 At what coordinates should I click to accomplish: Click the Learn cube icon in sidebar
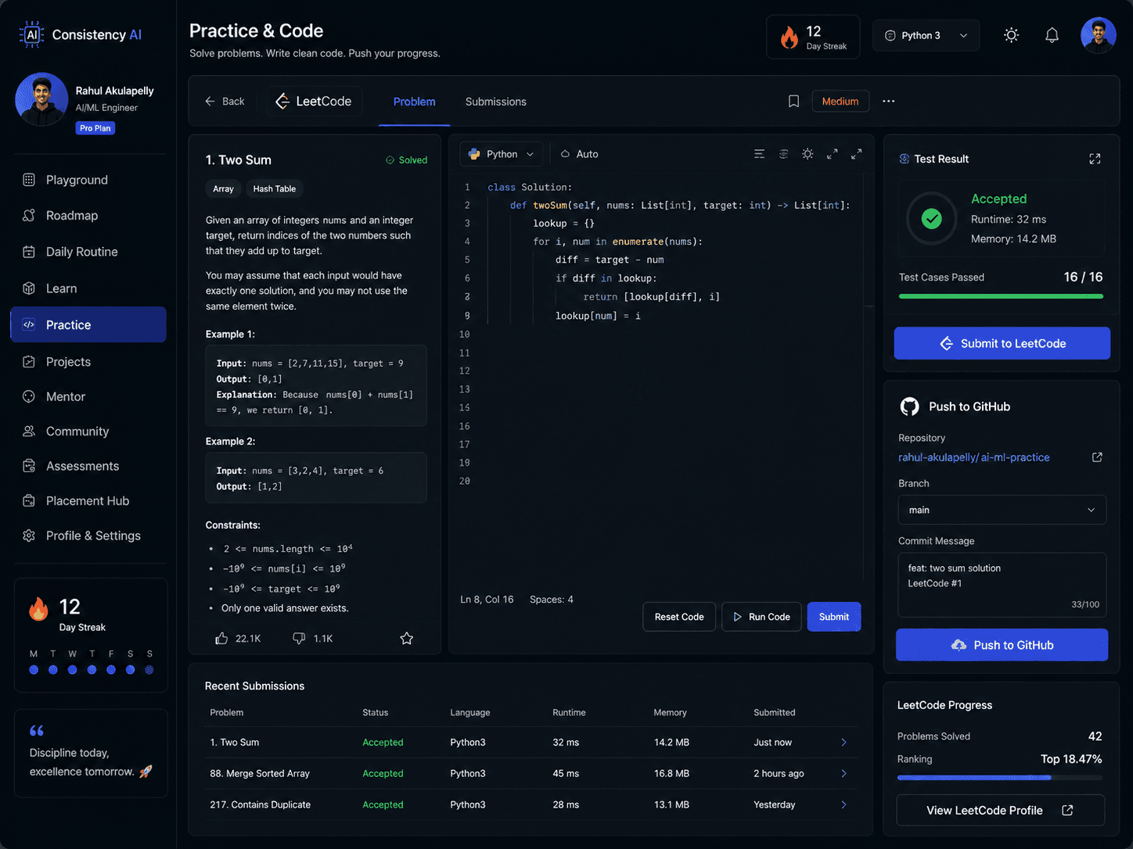(29, 288)
